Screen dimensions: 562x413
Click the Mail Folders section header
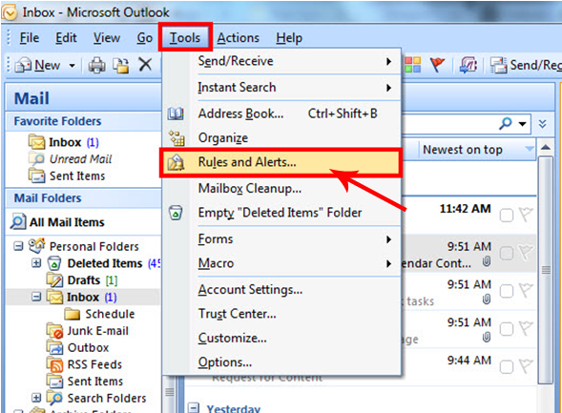[x=83, y=198]
